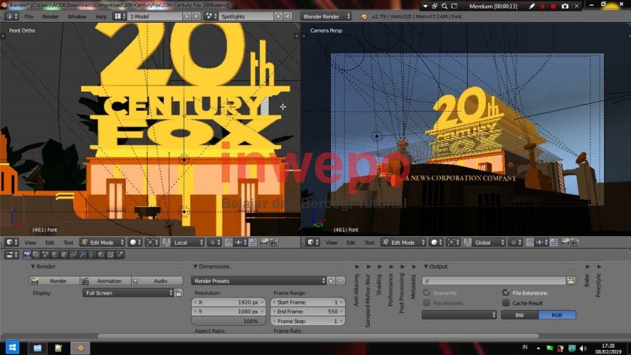631x355 pixels.
Task: Browse for output path folder icon
Action: coord(571,280)
